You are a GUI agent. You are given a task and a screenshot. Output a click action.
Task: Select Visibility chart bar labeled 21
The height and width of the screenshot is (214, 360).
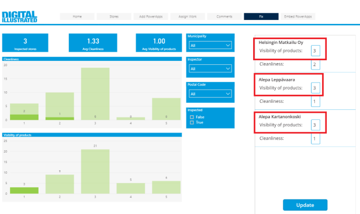pos(95,171)
